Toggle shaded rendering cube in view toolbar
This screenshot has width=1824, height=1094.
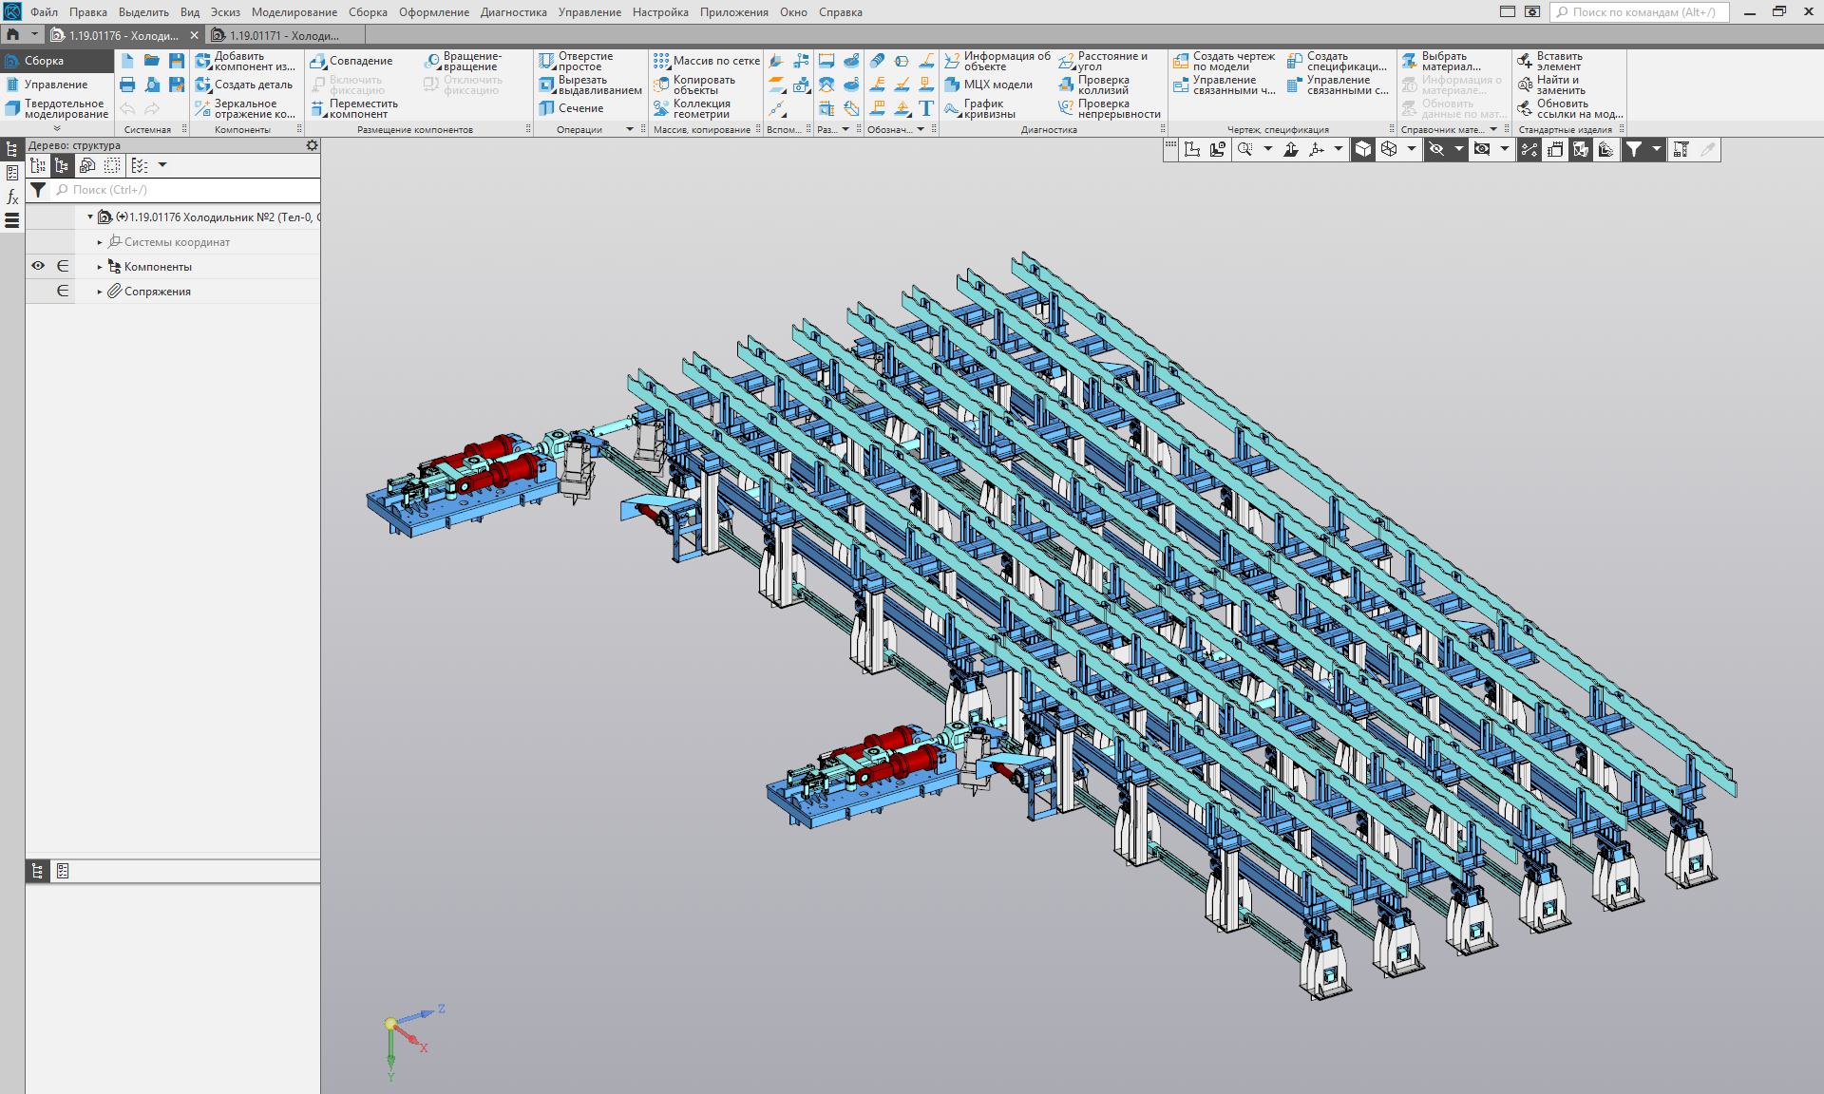(x=1363, y=149)
